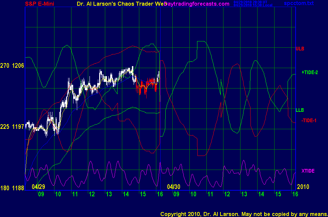
Task: Click the yellow 2010 year label
Action: pyautogui.click(x=303, y=187)
